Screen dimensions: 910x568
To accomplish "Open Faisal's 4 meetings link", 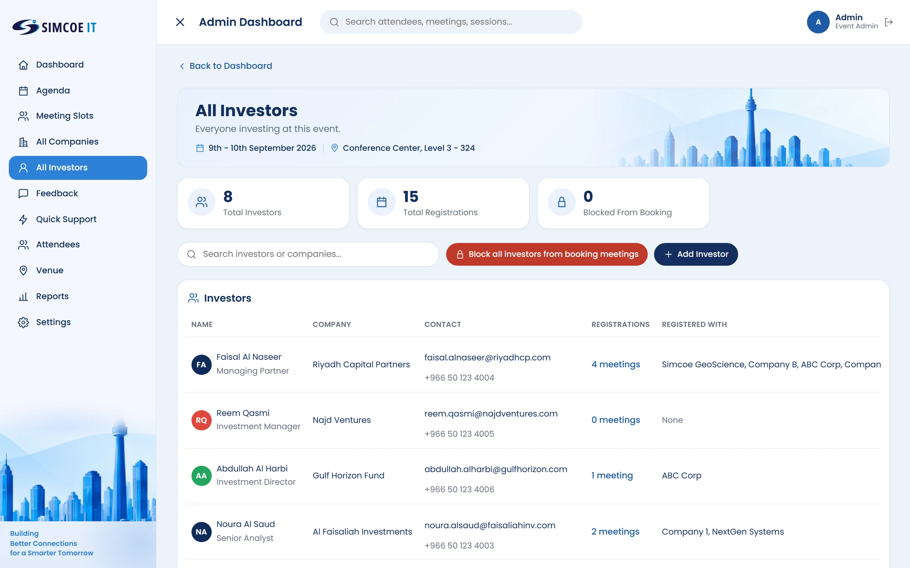I will click(x=615, y=364).
